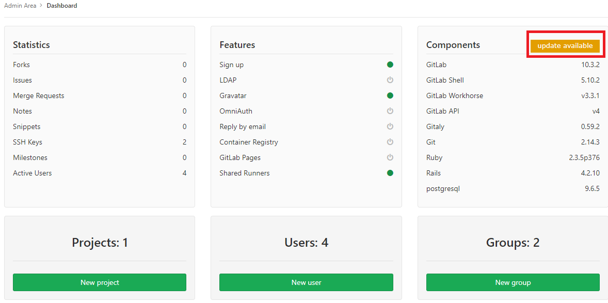The width and height of the screenshot is (608, 303).
Task: Click the Merge Requests count value 0
Action: [x=185, y=96]
